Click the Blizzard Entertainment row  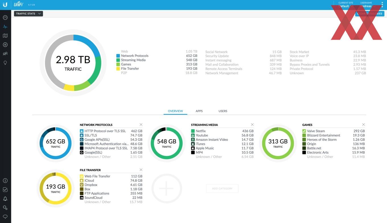(334, 135)
